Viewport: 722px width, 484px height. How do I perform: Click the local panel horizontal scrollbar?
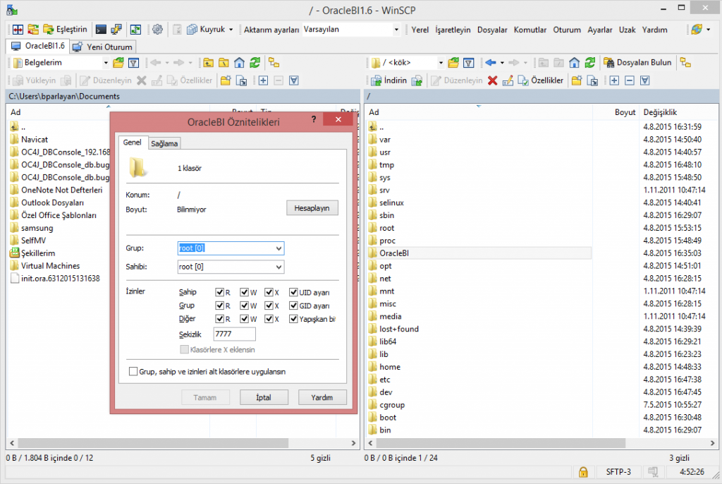[x=153, y=443]
